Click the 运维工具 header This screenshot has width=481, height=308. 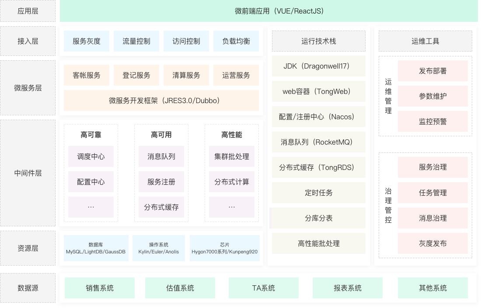tap(425, 41)
